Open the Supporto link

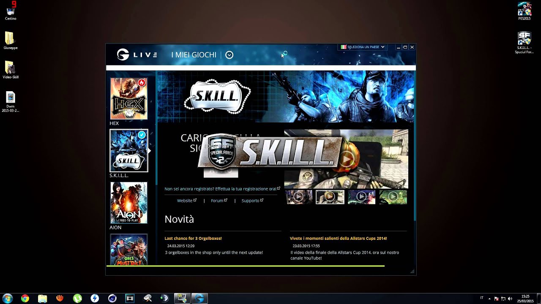tap(252, 201)
